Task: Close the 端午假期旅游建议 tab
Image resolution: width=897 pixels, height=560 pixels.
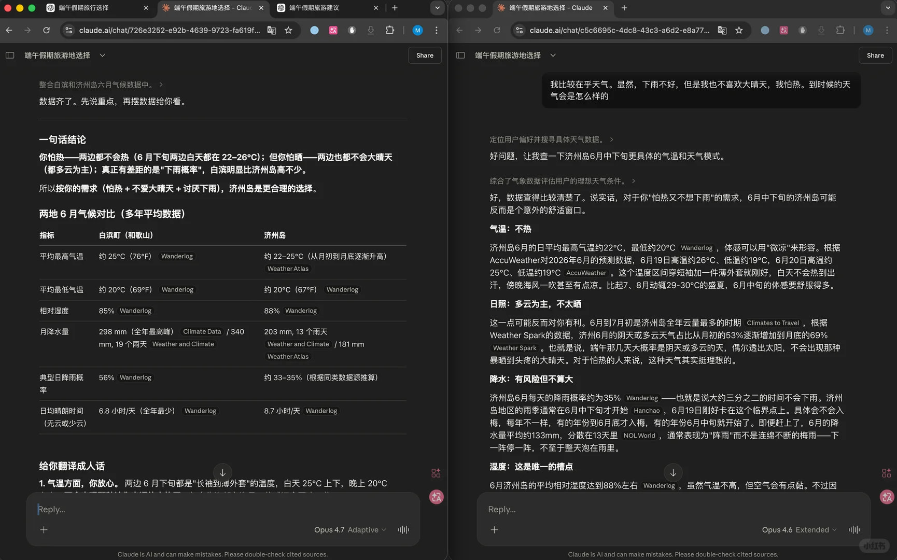Action: 376,8
